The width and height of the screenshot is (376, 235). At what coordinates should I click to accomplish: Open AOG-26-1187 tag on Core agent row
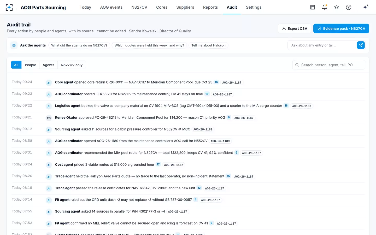coord(232,83)
